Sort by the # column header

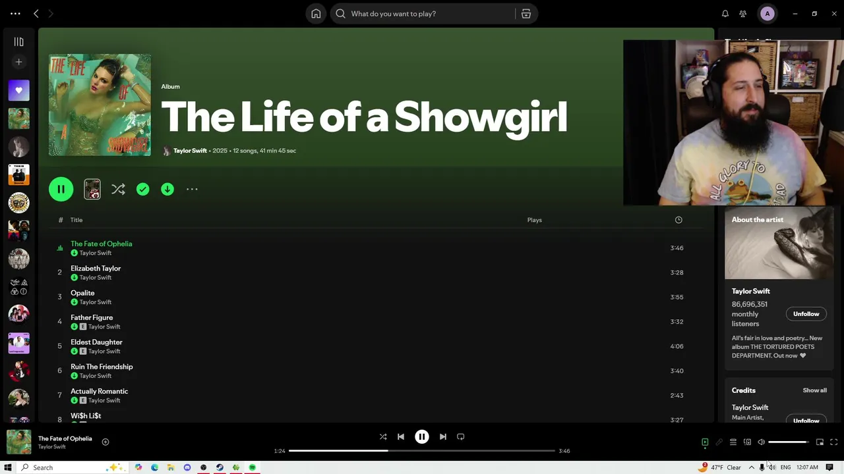coord(61,220)
